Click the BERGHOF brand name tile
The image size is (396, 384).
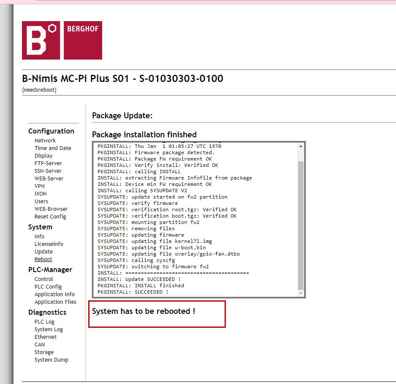83,41
